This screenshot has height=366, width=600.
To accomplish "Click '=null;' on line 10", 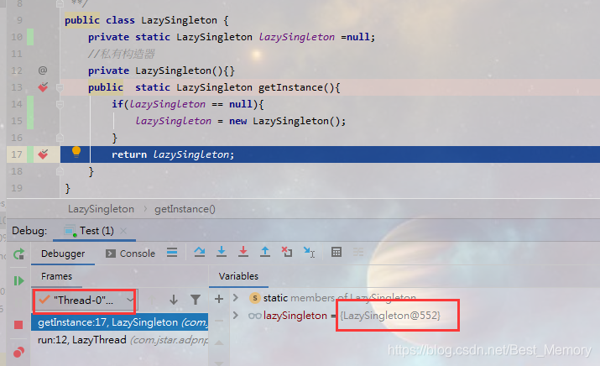I will [x=358, y=37].
